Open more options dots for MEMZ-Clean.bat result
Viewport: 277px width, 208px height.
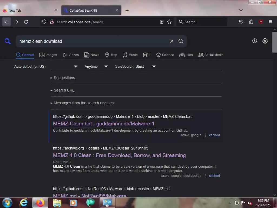click(x=205, y=135)
